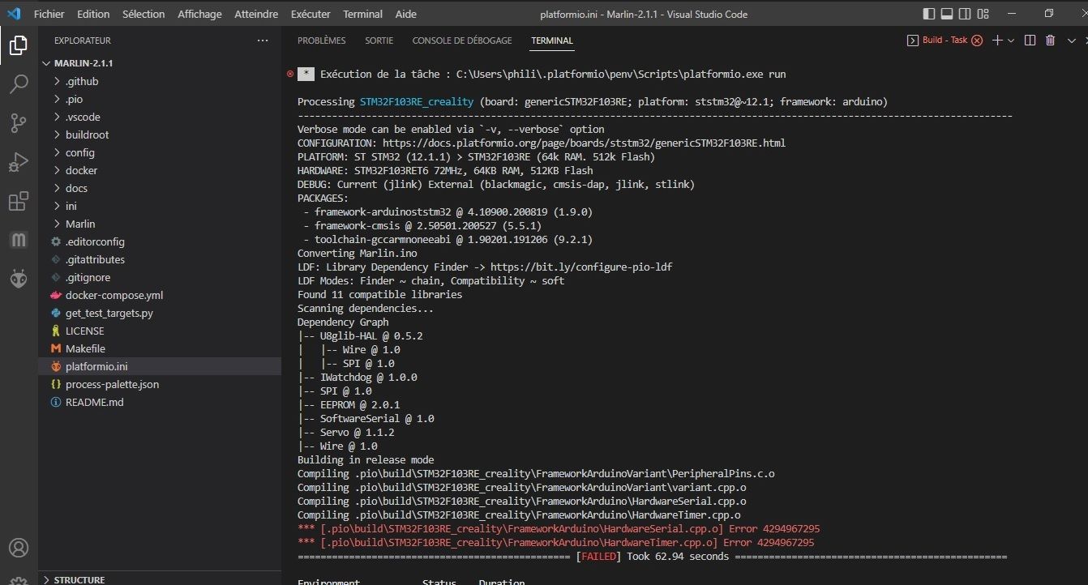
Task: Open the Edition menu
Action: 93,14
